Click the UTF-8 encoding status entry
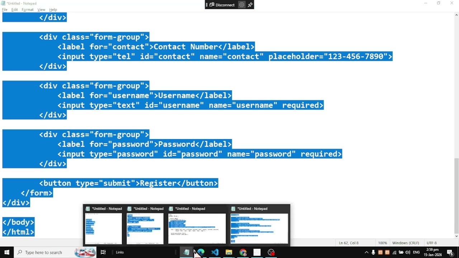 pos(432,243)
